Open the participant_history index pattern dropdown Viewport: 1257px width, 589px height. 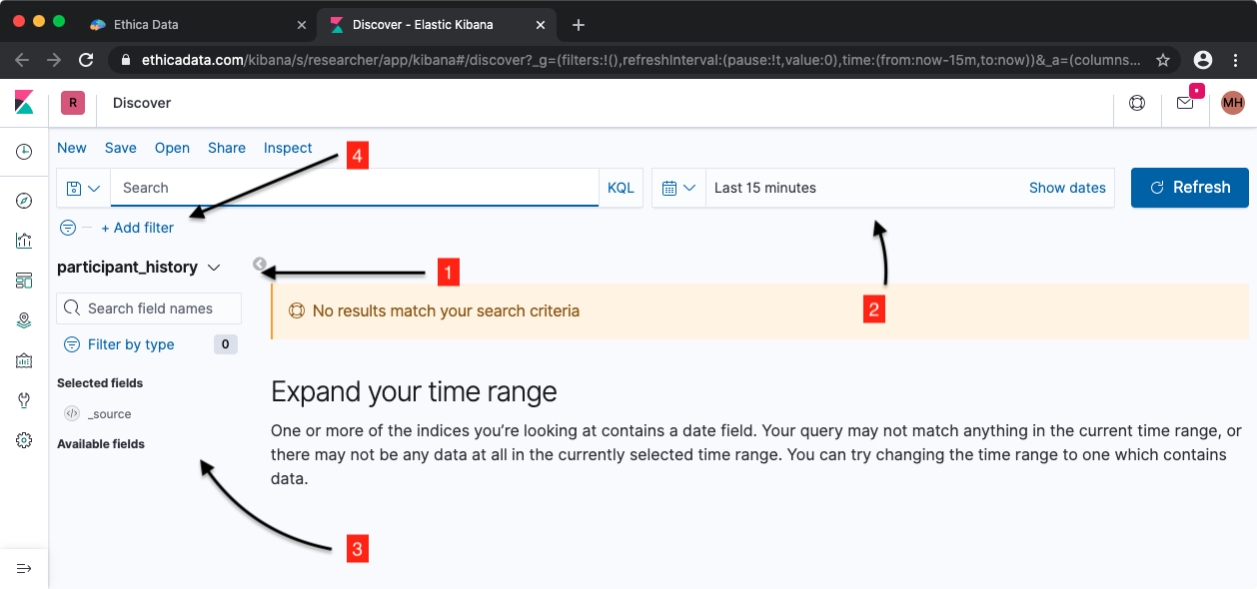click(214, 267)
